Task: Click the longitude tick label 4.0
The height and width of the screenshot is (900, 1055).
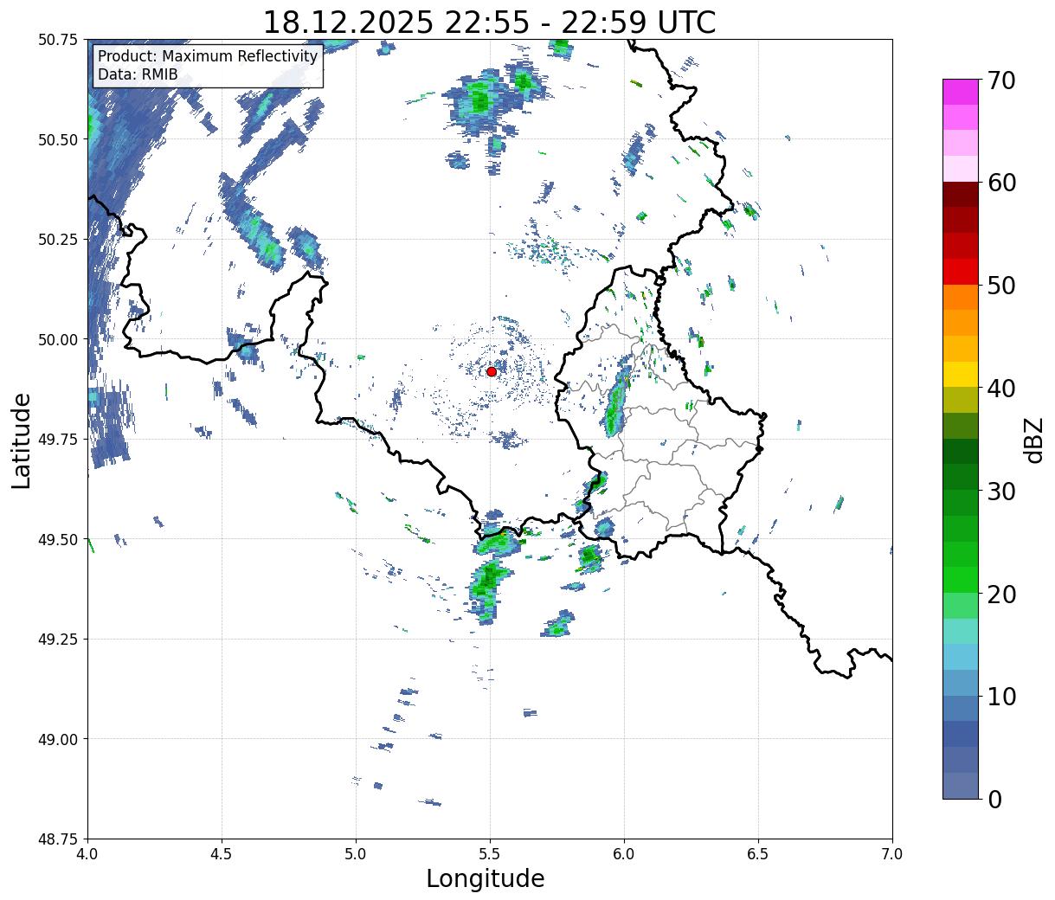Action: tap(87, 854)
